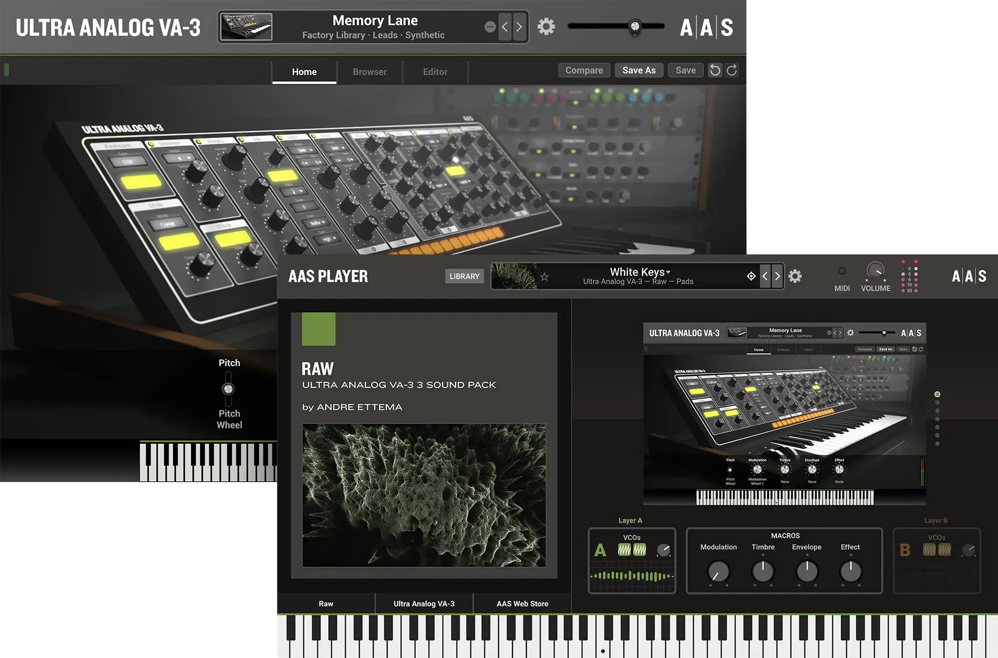Open the White Keys preset dropdown
The image size is (998, 658).
(640, 272)
